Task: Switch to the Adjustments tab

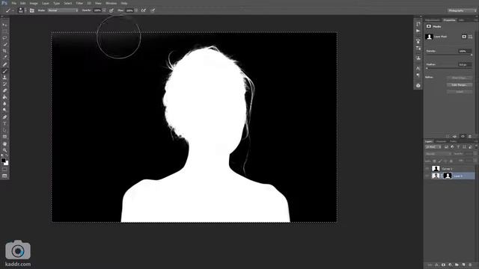Action: coord(433,20)
